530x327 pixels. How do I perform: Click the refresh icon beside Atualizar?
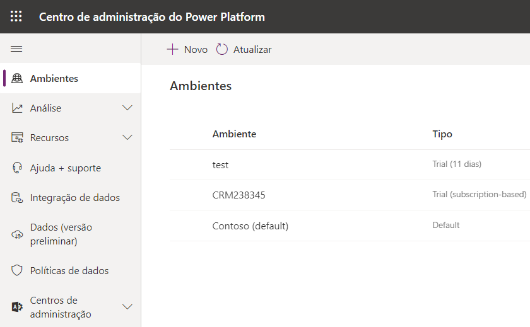point(222,49)
